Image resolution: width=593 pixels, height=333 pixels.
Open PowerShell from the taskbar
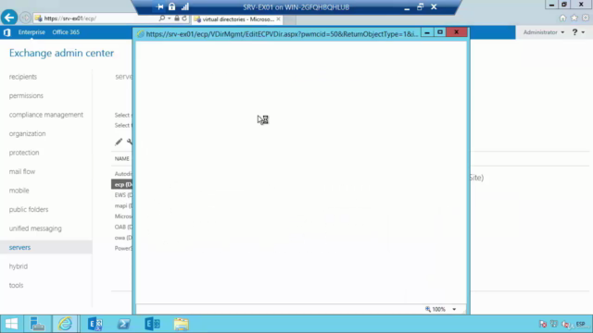123,324
